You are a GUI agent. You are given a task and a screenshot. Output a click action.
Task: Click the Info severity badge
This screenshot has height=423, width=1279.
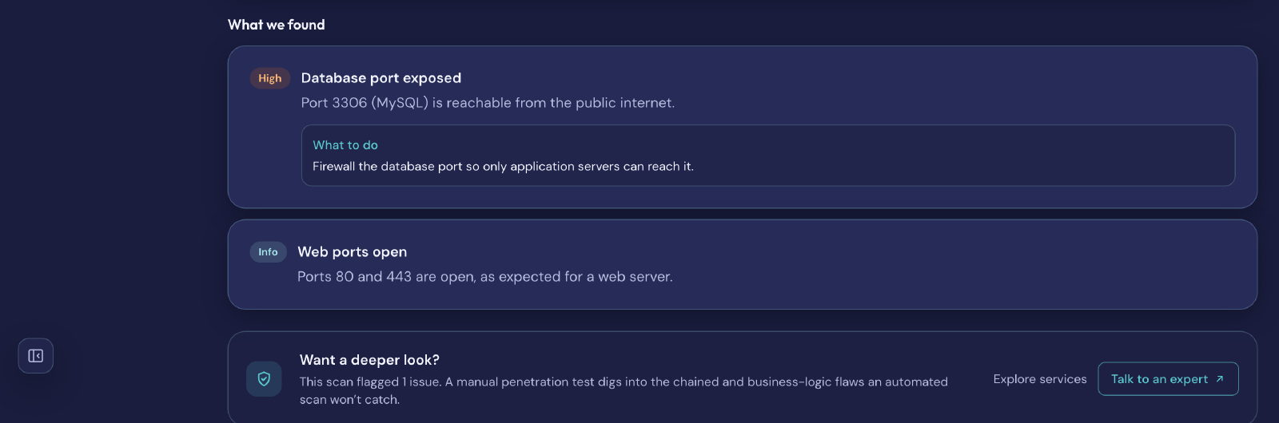268,252
